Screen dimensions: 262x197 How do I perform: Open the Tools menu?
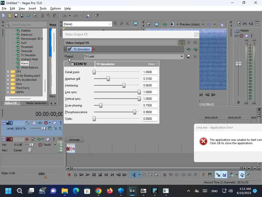click(43, 8)
